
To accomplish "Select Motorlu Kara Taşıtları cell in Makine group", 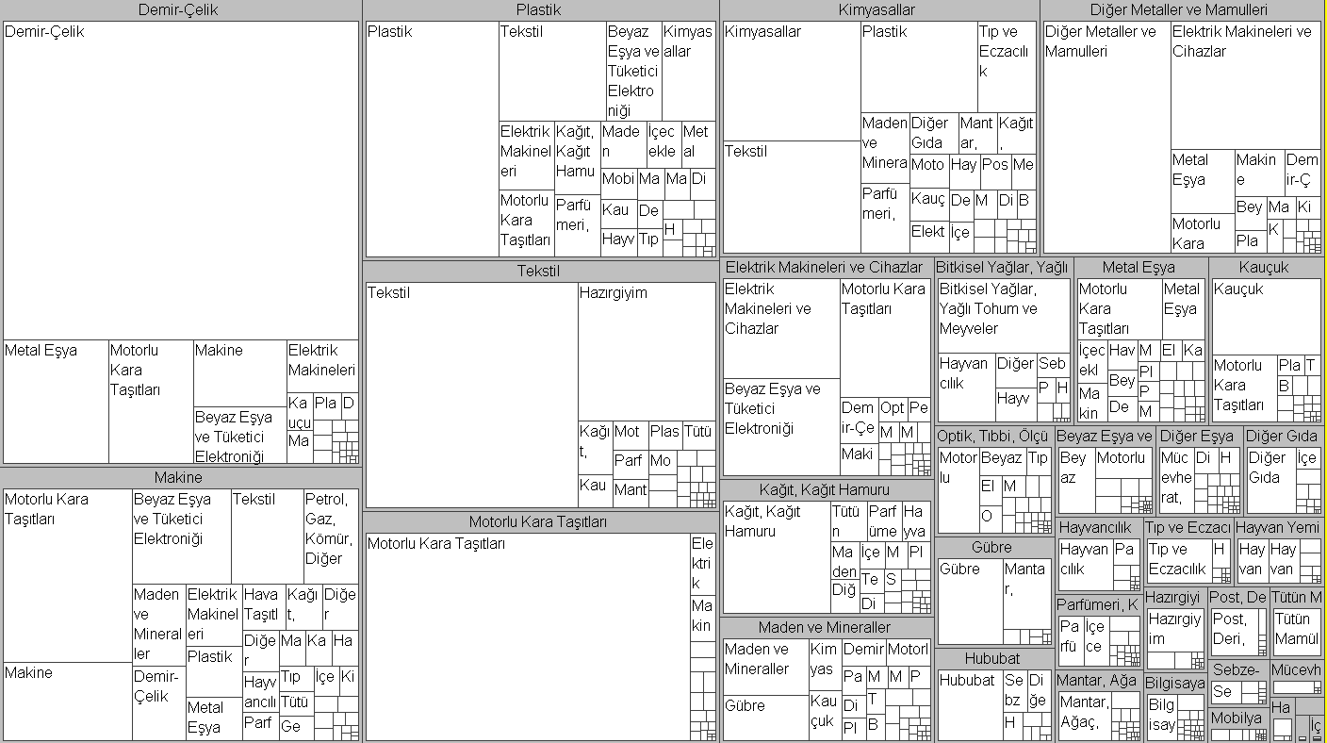I will click(67, 575).
